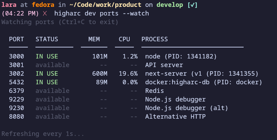This screenshot has width=277, height=140.
Task: Click the "Watching ports (Ctrl+C to exit)" line
Action: (60, 22)
